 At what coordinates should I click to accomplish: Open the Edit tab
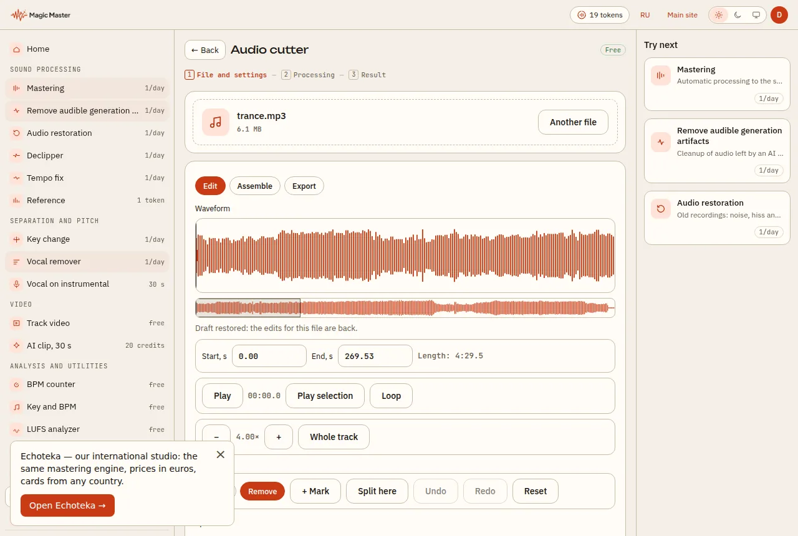point(210,186)
